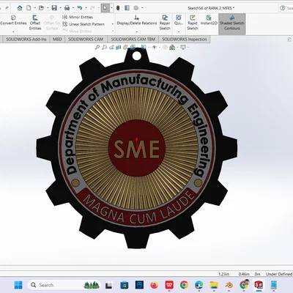
Task: Switch to the MBD tab
Action: (x=57, y=40)
